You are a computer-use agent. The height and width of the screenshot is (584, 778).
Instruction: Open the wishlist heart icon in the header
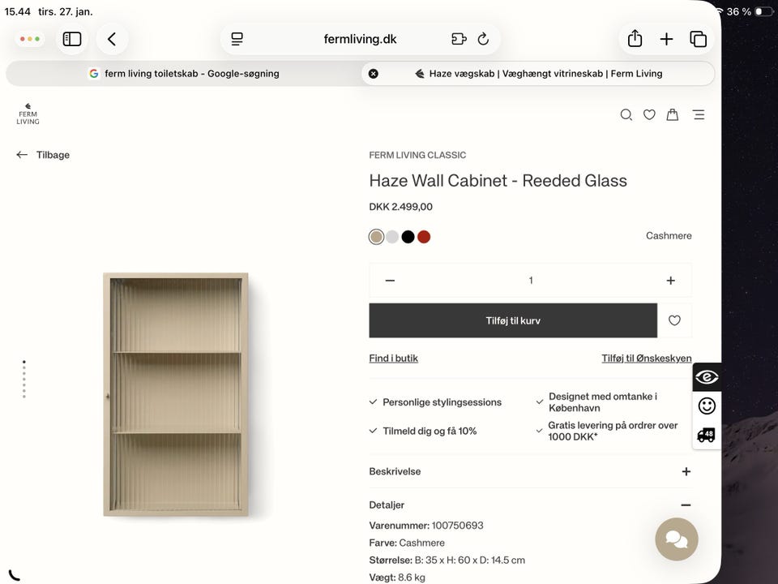[x=649, y=114]
